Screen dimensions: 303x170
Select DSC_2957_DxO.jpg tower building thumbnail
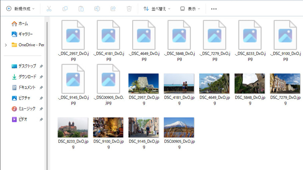point(144,83)
